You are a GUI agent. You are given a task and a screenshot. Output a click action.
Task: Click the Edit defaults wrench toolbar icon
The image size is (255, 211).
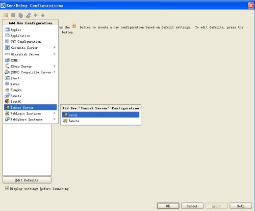pyautogui.click(x=28, y=15)
